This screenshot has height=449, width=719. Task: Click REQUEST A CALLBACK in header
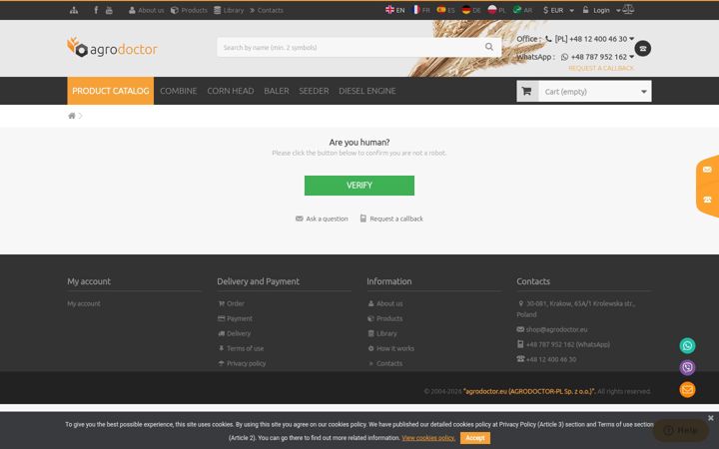[601, 68]
